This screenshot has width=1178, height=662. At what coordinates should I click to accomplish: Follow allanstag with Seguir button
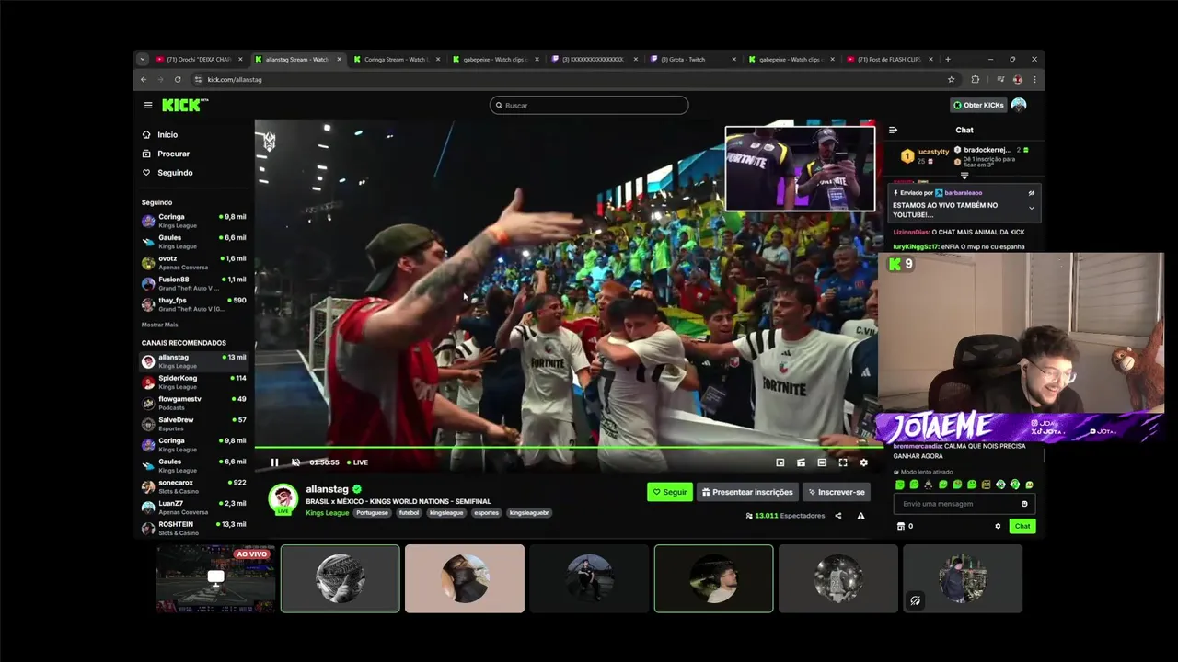point(670,492)
